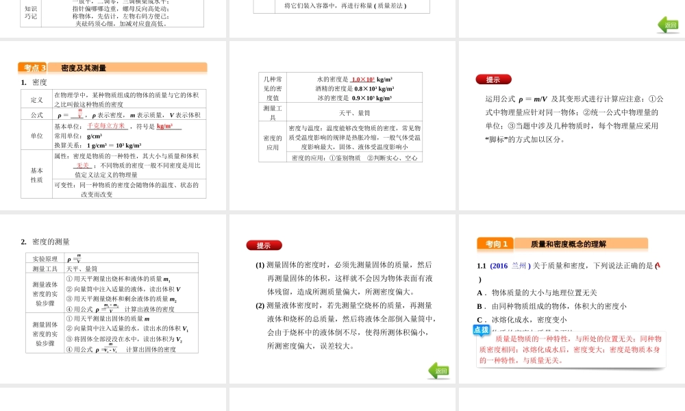Click 酒精的密度是 0.8×10³ kg/m³ line

(355, 88)
